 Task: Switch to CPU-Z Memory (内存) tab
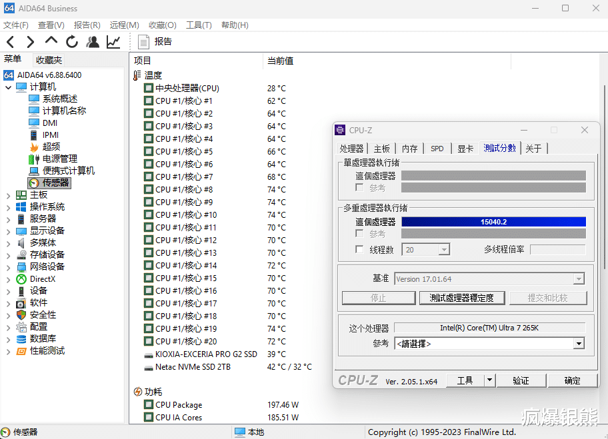(x=409, y=149)
